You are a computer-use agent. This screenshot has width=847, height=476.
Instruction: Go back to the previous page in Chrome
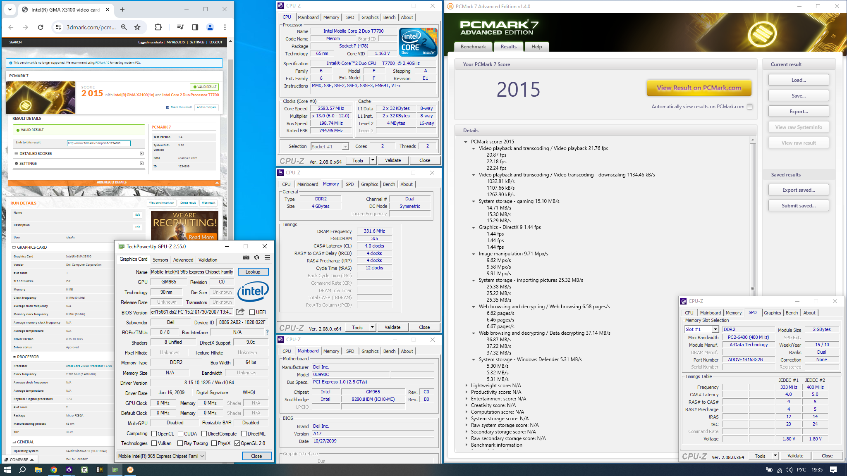tap(11, 27)
